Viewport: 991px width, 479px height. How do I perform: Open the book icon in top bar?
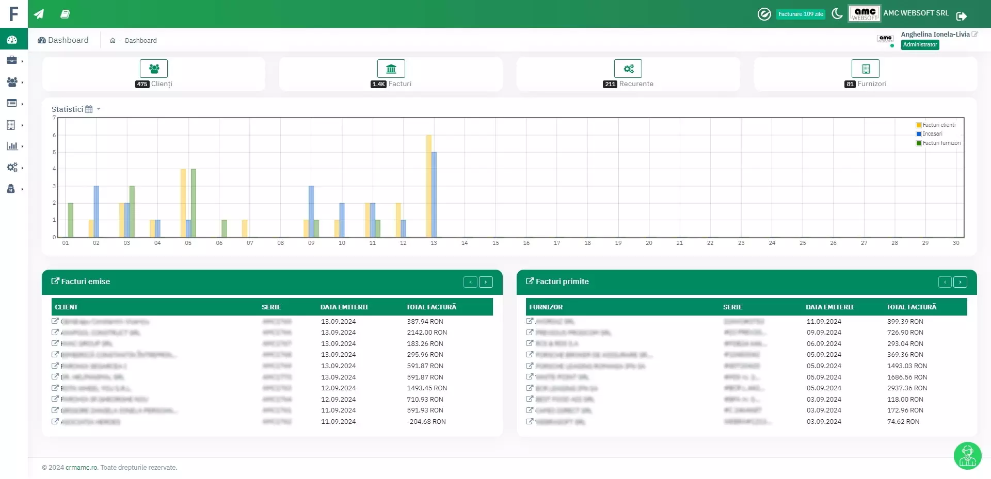(65, 14)
